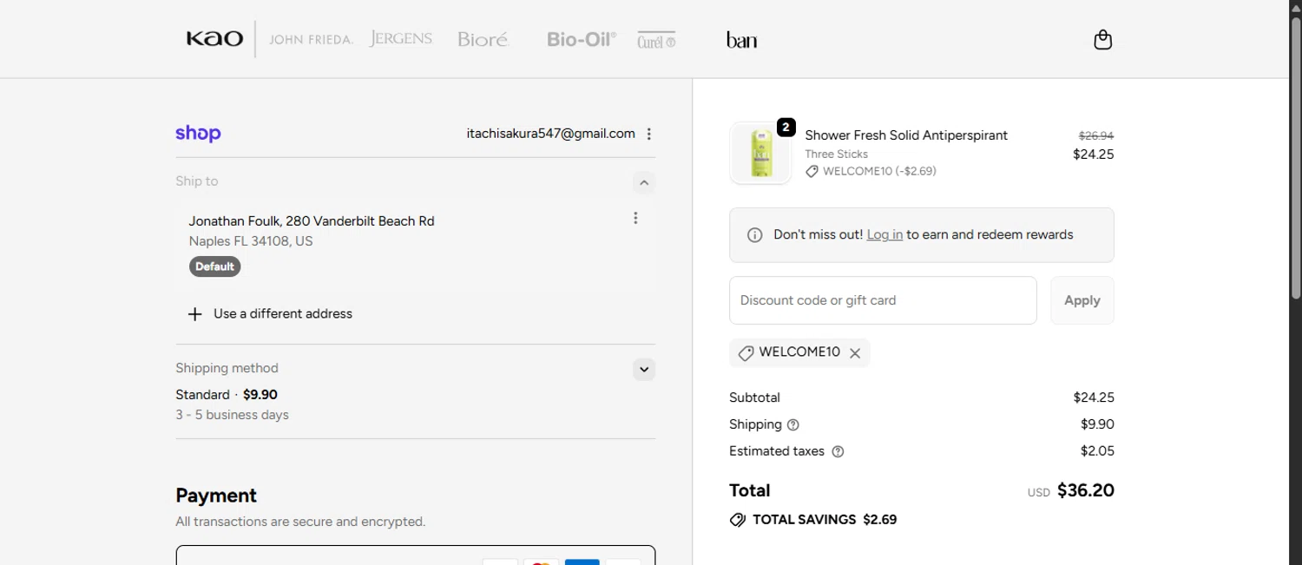Viewport: 1302px width, 565px height.
Task: Click the Log in rewards link
Action: pyautogui.click(x=884, y=234)
